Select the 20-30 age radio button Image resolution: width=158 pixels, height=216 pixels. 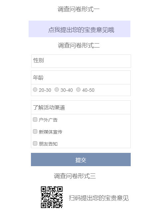[35, 90]
